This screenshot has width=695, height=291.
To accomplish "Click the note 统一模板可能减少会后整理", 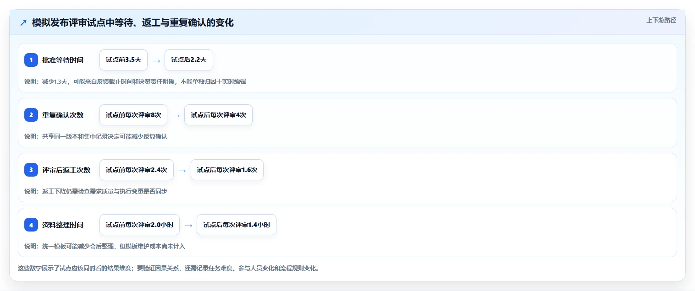I will click(105, 246).
